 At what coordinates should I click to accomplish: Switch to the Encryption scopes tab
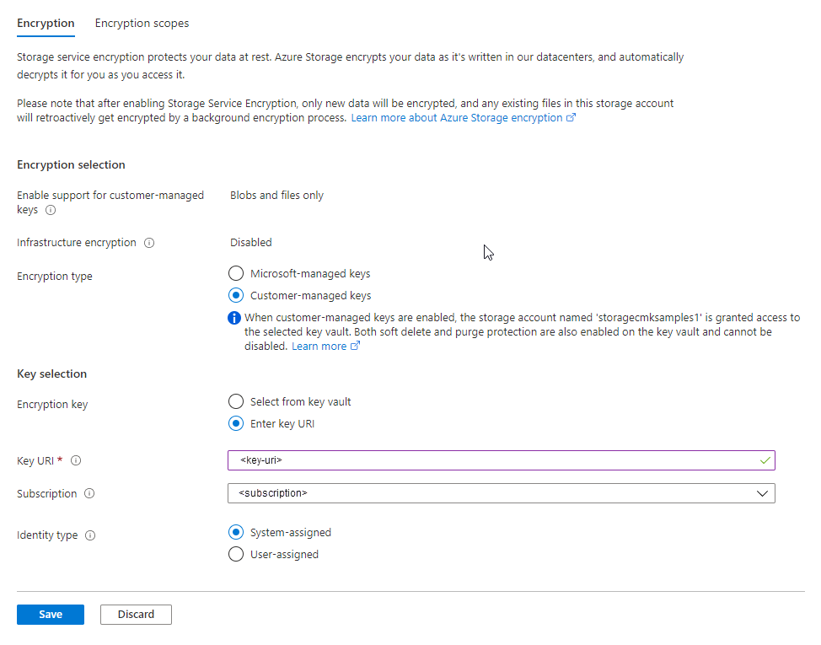point(142,23)
